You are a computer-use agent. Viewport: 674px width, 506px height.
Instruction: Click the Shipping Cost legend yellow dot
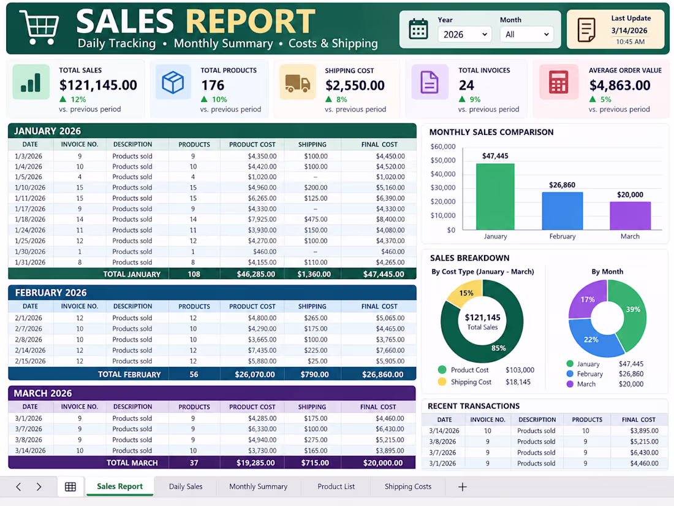pyautogui.click(x=442, y=381)
